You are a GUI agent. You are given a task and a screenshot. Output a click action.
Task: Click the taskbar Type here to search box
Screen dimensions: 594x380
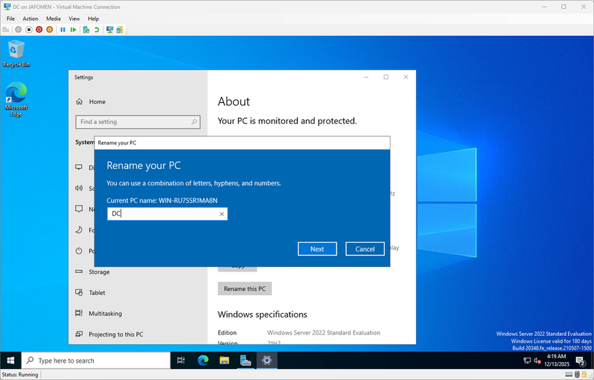96,360
